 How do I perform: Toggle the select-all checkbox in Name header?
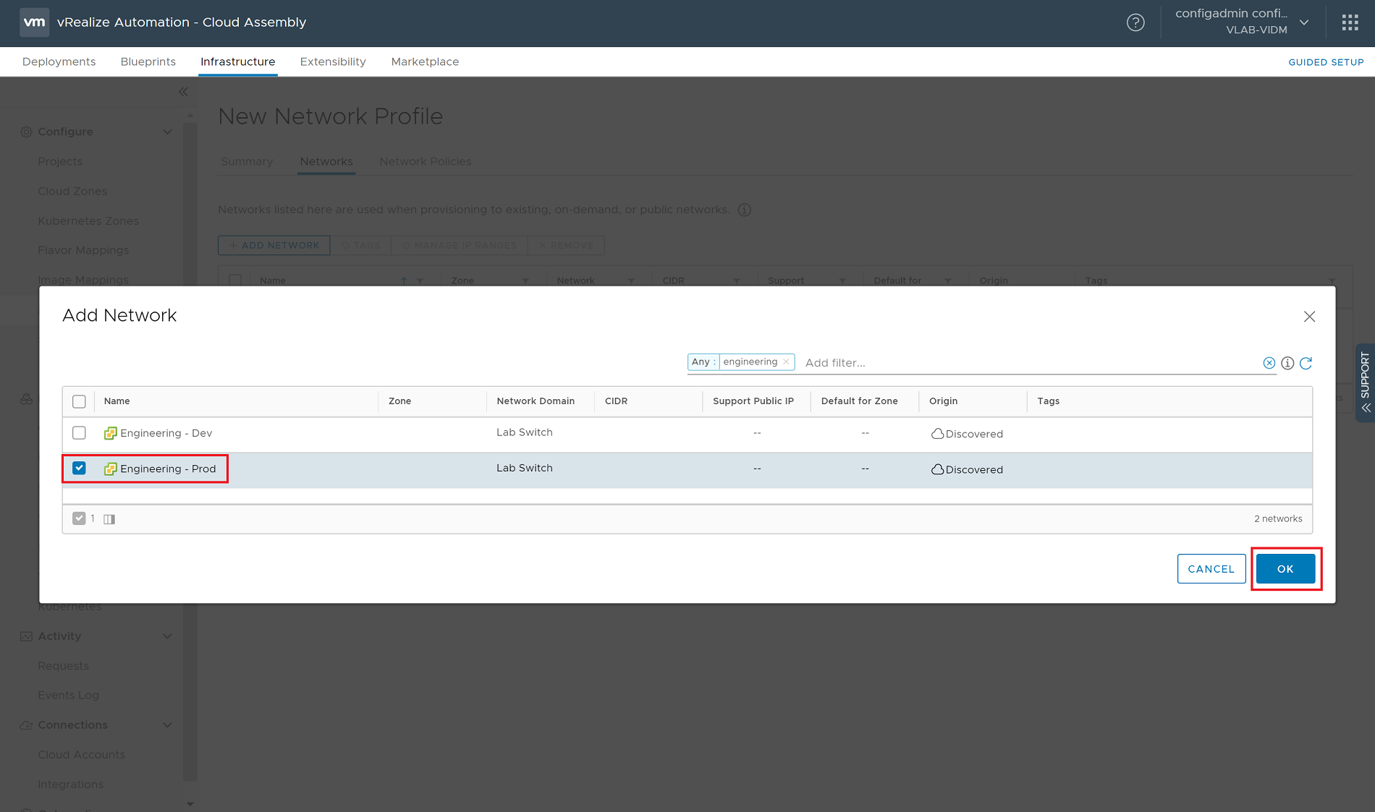click(x=79, y=401)
